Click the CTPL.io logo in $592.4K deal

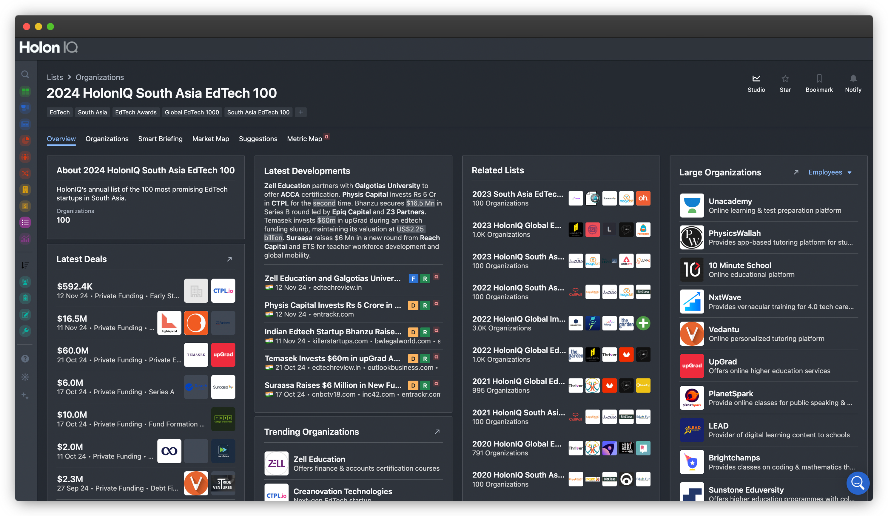223,291
